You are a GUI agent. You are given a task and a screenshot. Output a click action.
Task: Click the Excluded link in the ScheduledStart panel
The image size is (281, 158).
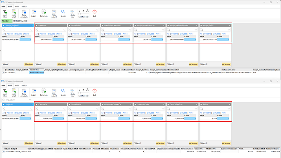[150, 113]
